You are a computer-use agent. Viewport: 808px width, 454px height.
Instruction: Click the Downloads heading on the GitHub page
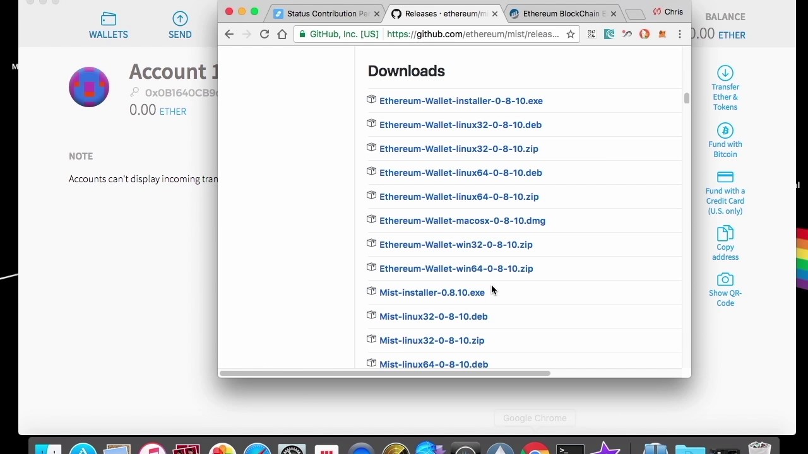click(407, 71)
